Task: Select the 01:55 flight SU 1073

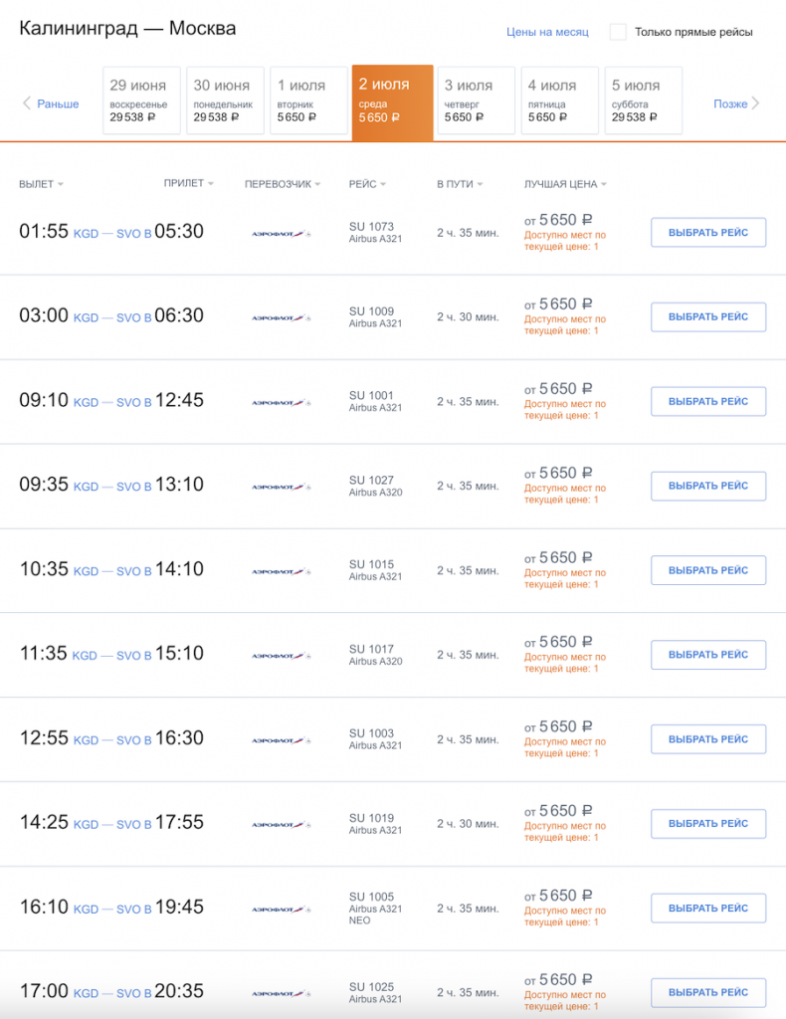Action: pos(707,233)
